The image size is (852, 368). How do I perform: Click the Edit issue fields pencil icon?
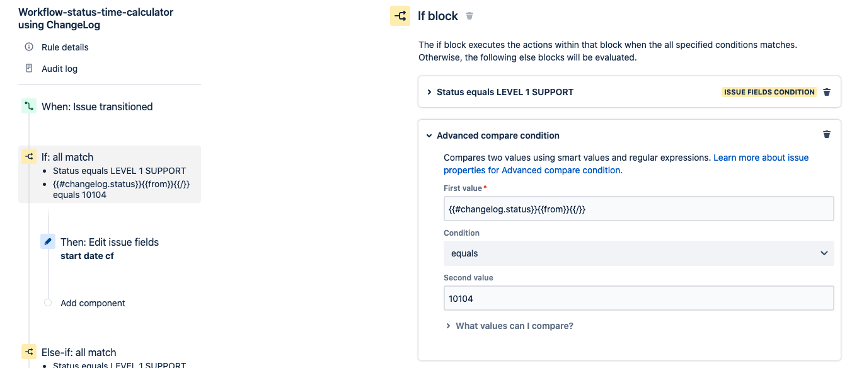coord(48,242)
